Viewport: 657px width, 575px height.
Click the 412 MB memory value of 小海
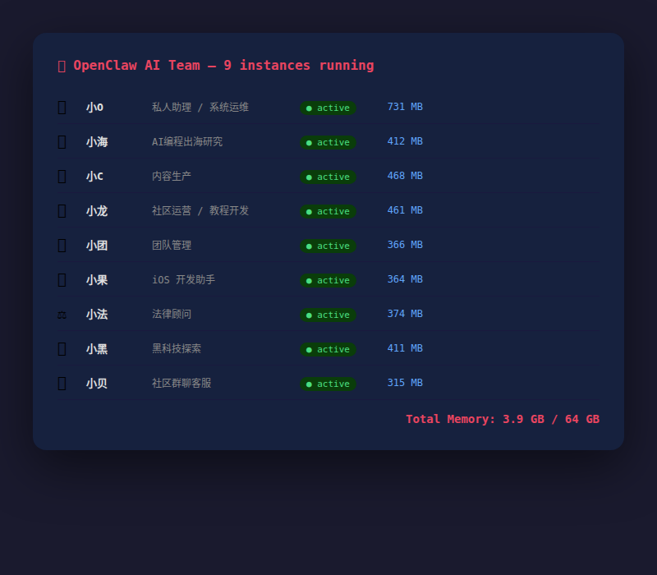coord(404,140)
